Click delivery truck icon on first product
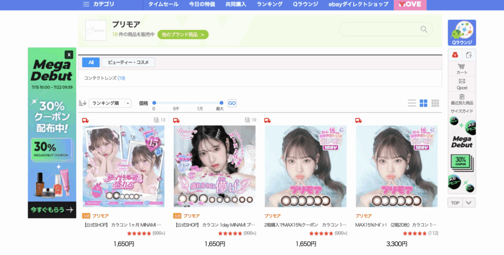 point(85,120)
